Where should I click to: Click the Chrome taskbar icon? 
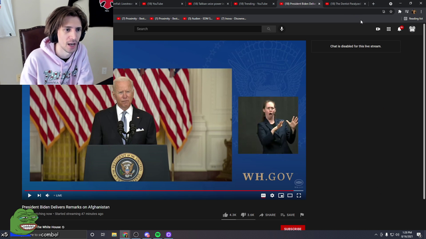(x=125, y=234)
